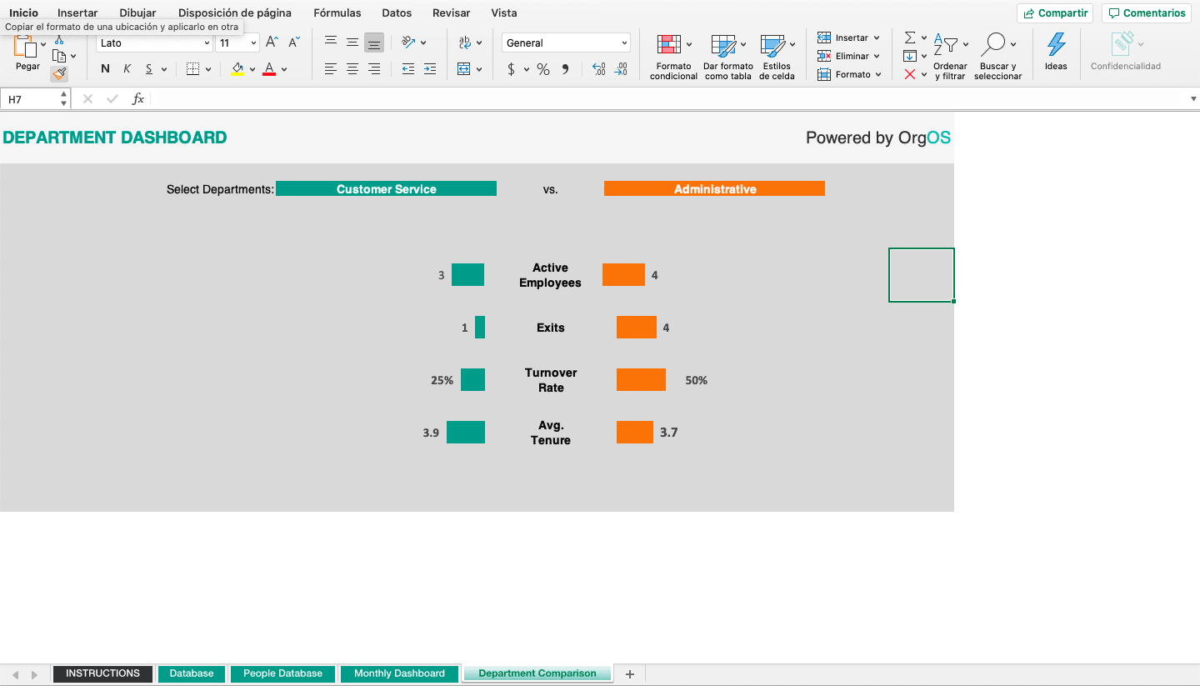1200x686 pixels.
Task: Click the AutoSum sigma icon
Action: coord(910,38)
